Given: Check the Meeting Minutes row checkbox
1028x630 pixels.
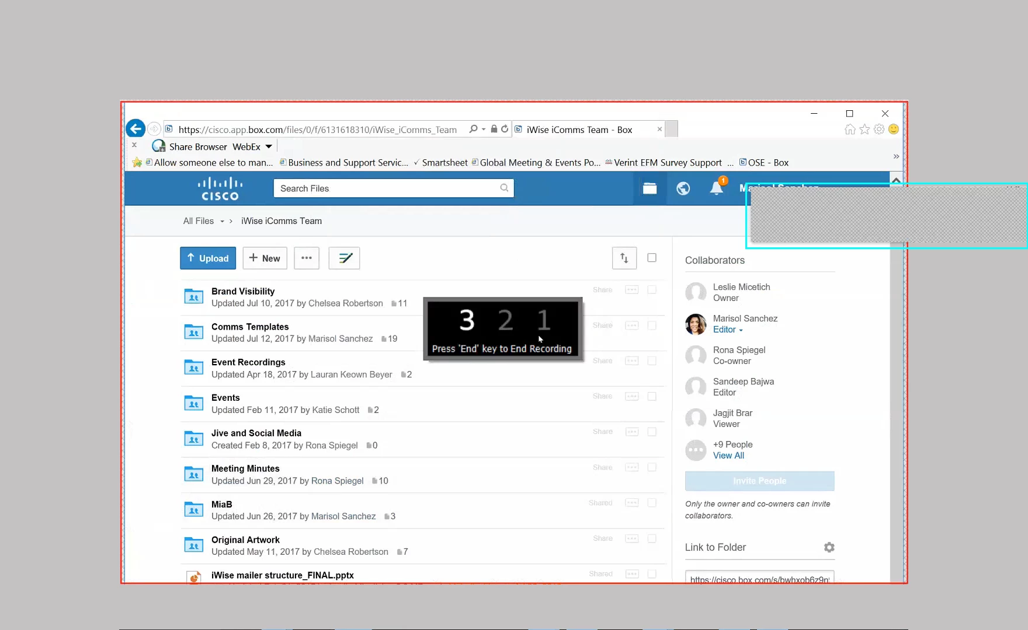Looking at the screenshot, I should [x=652, y=468].
